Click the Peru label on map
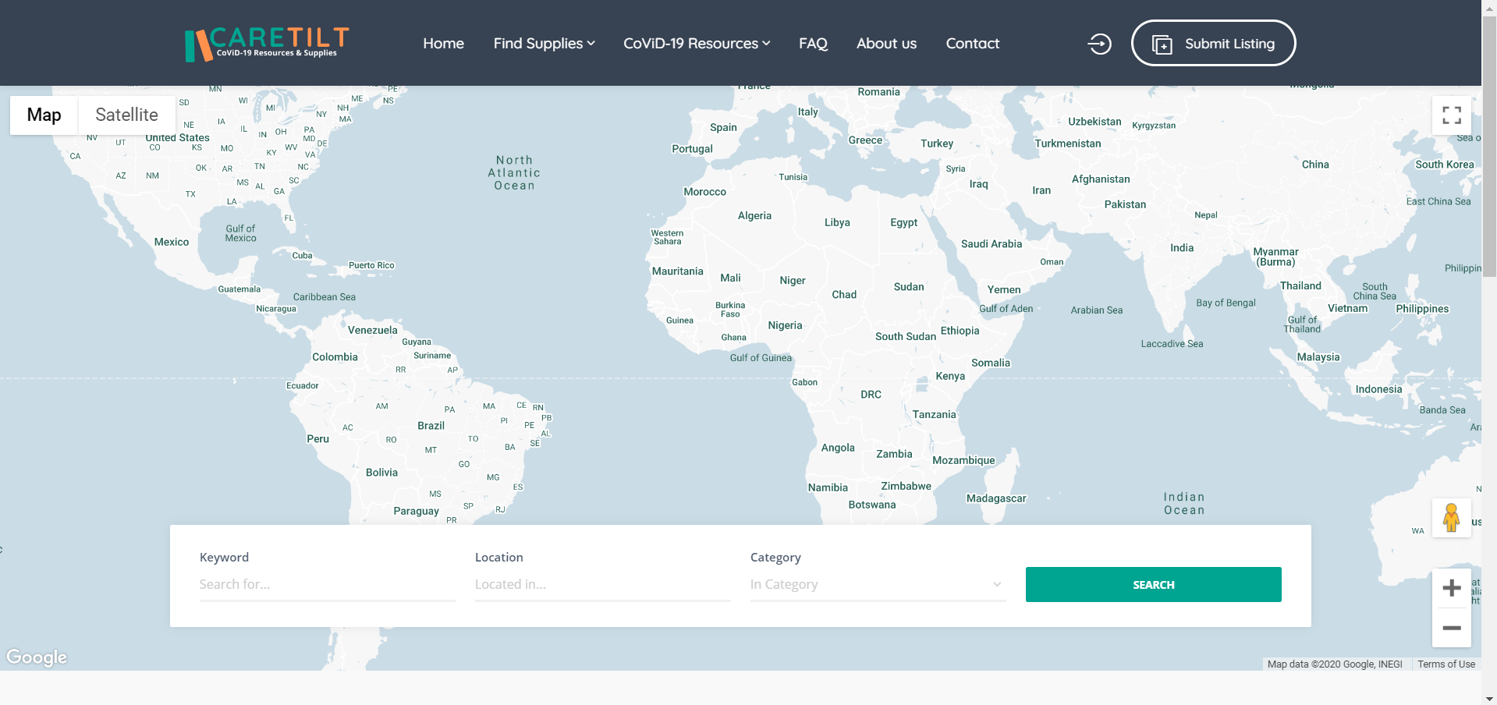The width and height of the screenshot is (1497, 705). click(317, 439)
